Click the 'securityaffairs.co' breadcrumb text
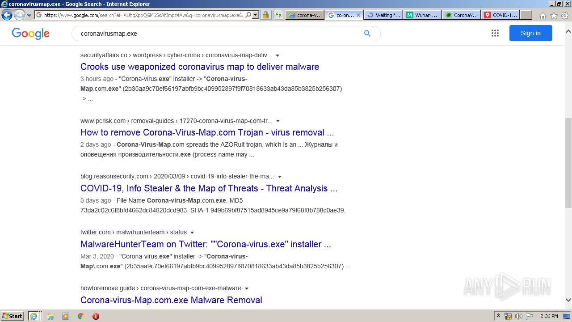Screen dimensions: 572x322 click(104, 55)
